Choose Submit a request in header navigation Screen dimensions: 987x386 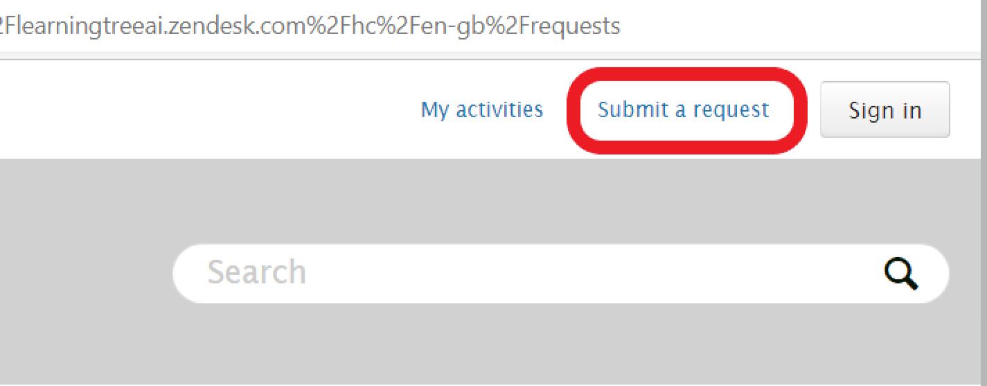(683, 110)
